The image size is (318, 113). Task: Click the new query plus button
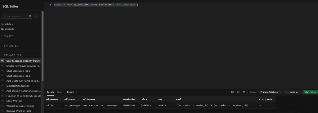pos(36,16)
